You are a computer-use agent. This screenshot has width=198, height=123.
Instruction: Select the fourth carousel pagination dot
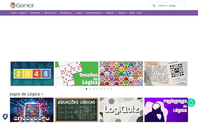coord(97,89)
